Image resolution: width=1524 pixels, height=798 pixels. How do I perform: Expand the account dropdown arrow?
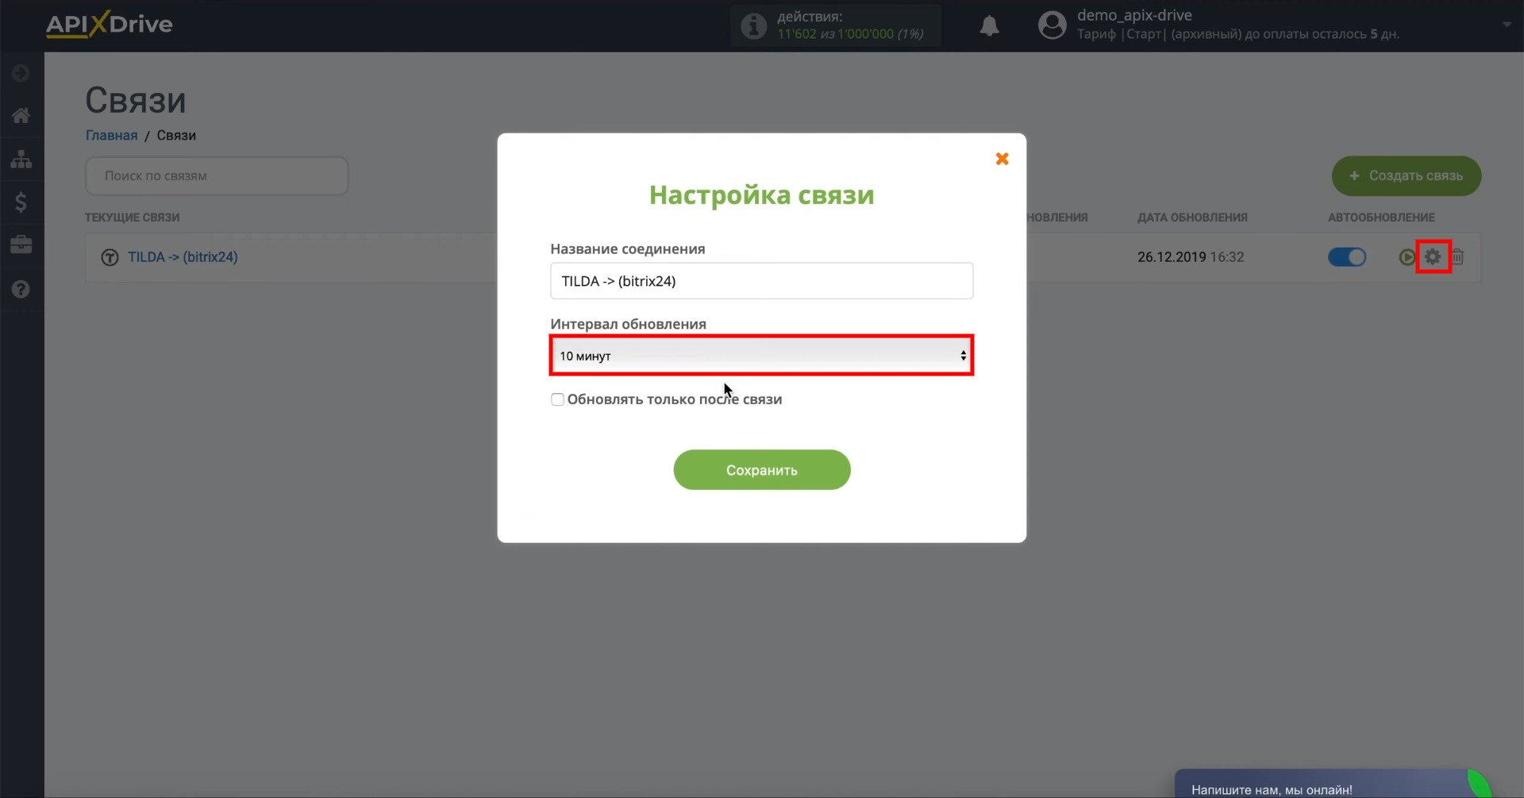coord(1507,25)
